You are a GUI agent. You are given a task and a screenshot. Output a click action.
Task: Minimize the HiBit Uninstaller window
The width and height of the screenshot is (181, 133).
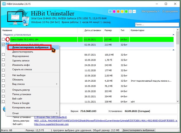(157, 4)
